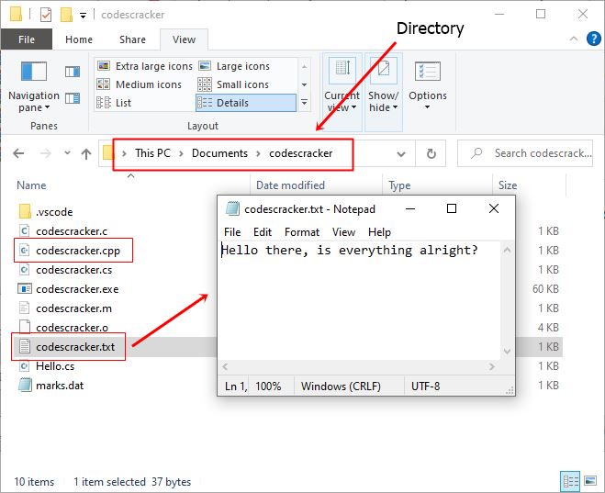Click the New folder quick access icon

pos(66,15)
